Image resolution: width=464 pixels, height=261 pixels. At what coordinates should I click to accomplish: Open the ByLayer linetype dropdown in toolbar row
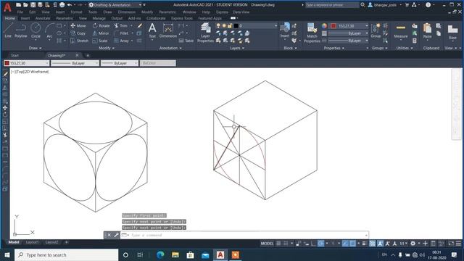tap(75, 63)
